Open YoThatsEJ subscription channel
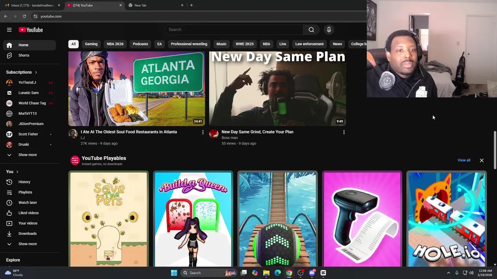This screenshot has height=279, width=497. [30, 83]
